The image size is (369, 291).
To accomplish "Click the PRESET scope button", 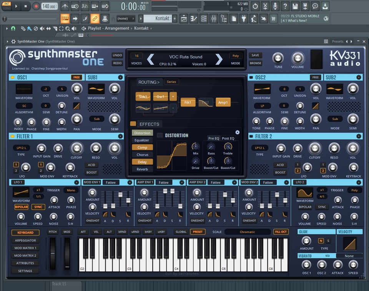I will click(198, 232).
